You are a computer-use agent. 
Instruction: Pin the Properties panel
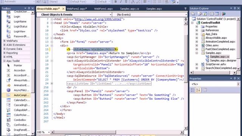234,79
